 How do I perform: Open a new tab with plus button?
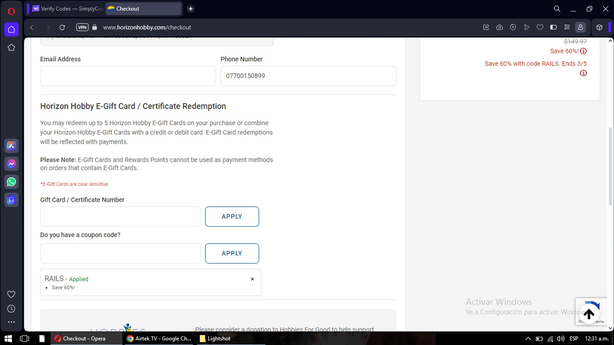tap(191, 9)
